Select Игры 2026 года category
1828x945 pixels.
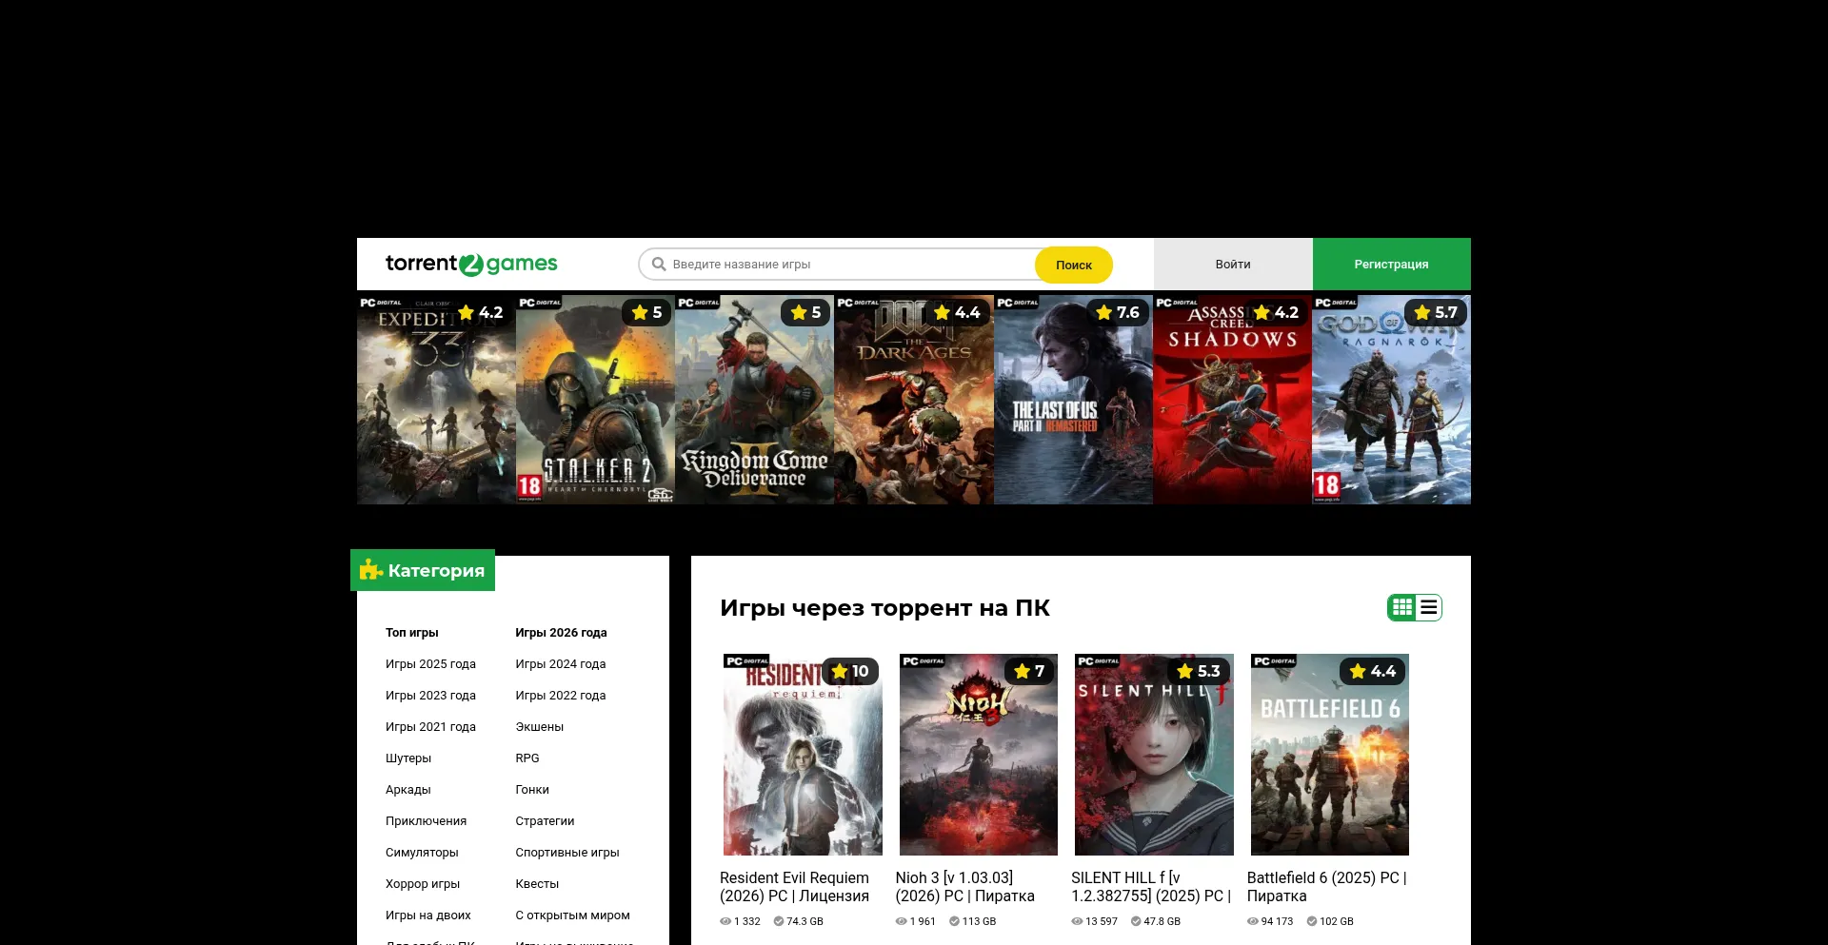(561, 633)
